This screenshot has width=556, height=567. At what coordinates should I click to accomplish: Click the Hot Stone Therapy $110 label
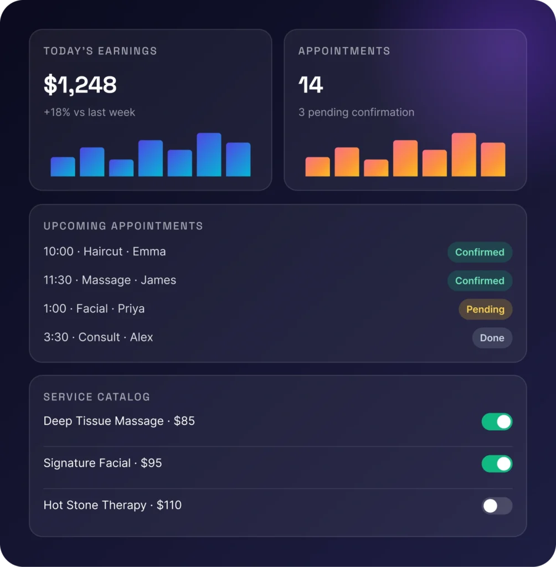[112, 505]
